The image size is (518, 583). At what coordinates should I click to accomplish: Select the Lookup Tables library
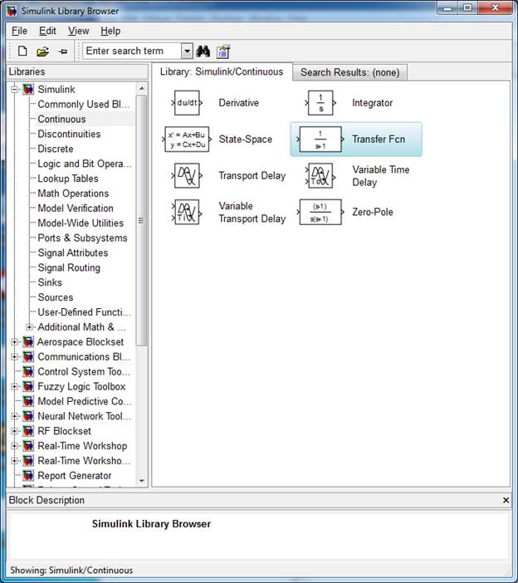(x=68, y=179)
